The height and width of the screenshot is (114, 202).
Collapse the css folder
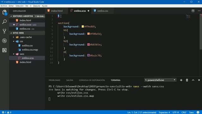click(21, 41)
